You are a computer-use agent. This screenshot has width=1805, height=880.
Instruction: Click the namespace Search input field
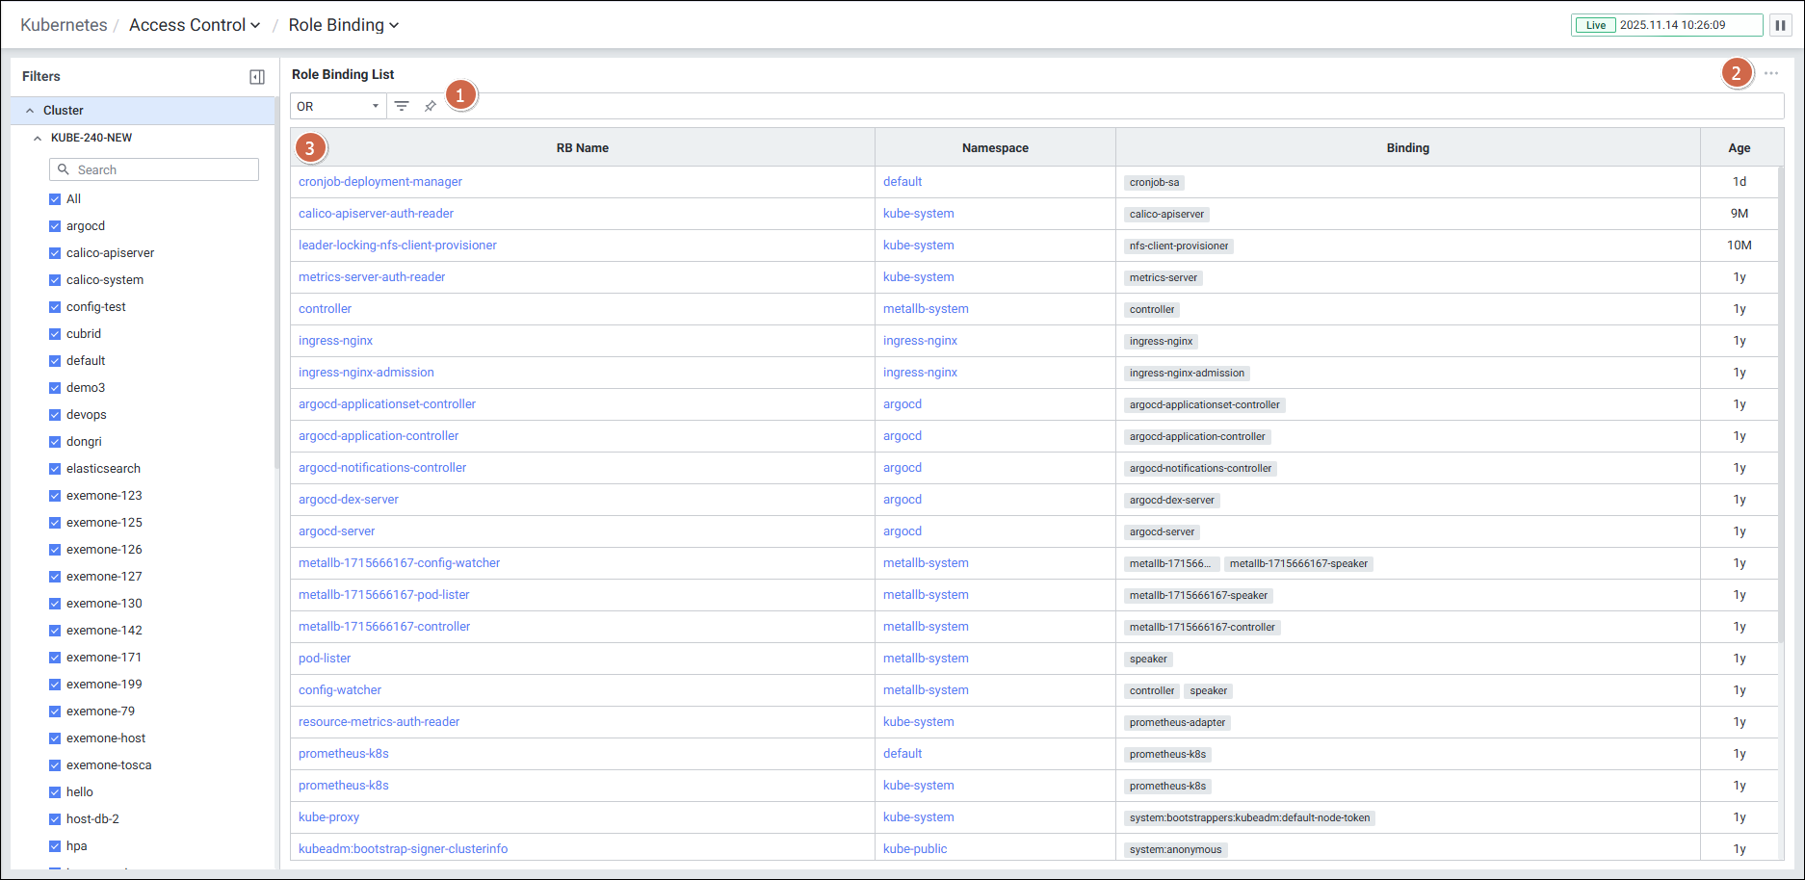point(164,169)
